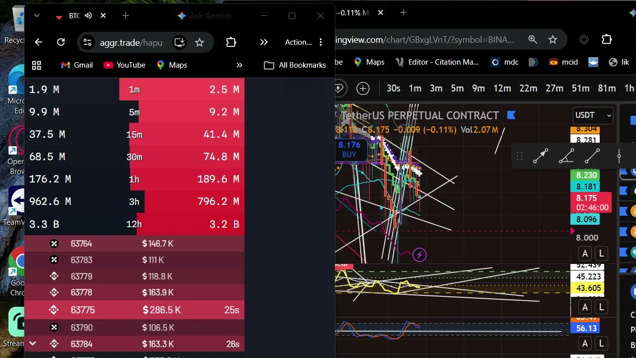Switch chart to 51m timeframe

pos(580,89)
